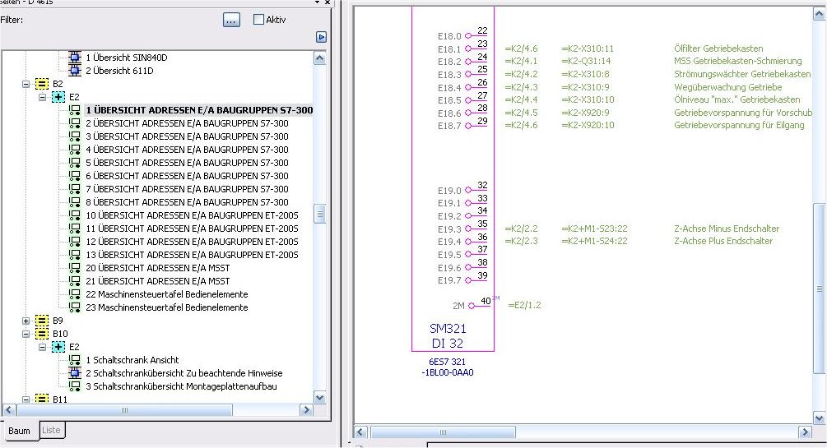Click the blue play arrow button below the filter
Image resolution: width=827 pixels, height=448 pixels.
click(321, 37)
